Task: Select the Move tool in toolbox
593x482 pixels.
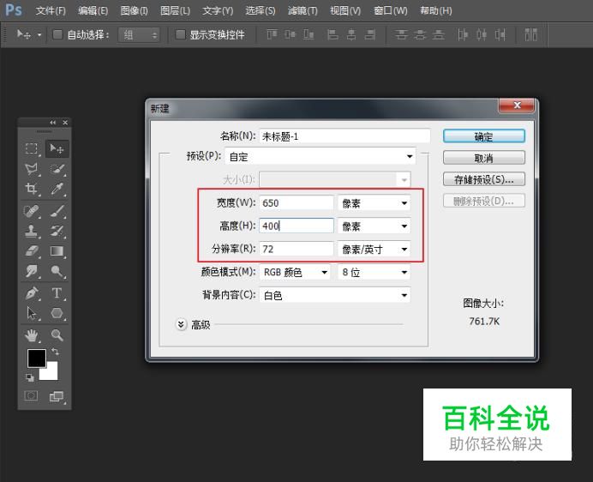Action: (x=57, y=148)
